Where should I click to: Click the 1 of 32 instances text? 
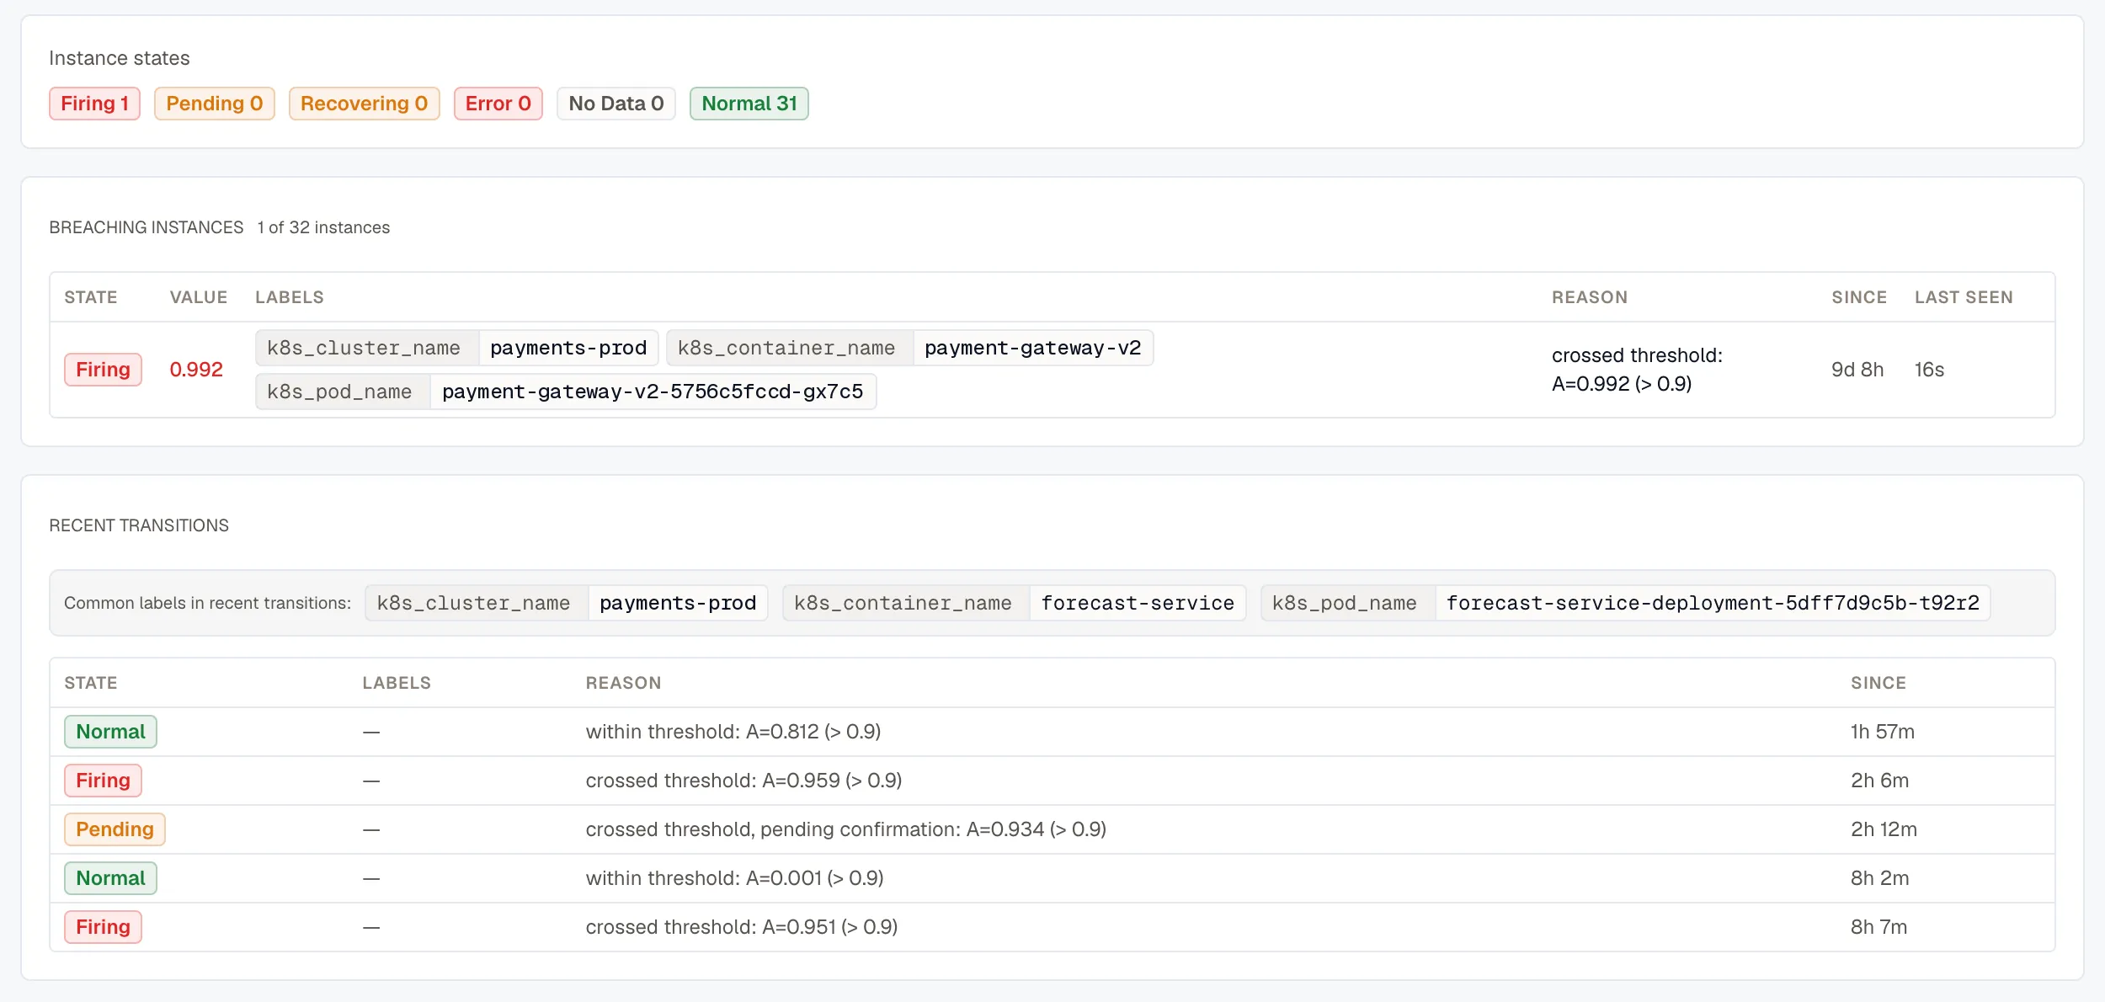[x=323, y=227]
